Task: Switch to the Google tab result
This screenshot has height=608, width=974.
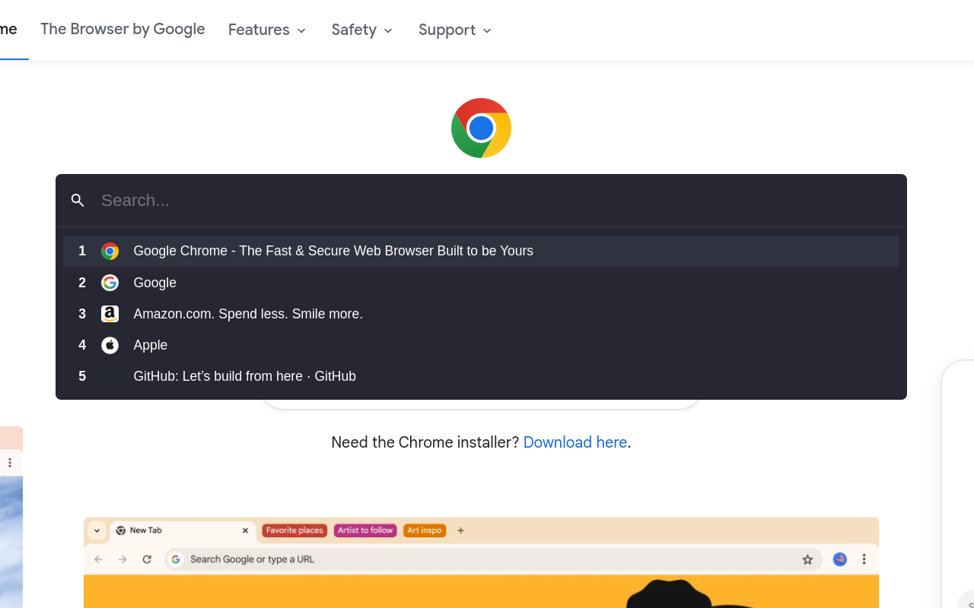Action: pos(481,283)
